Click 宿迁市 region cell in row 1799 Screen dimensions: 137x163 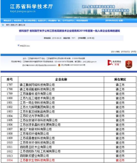coord(120,94)
